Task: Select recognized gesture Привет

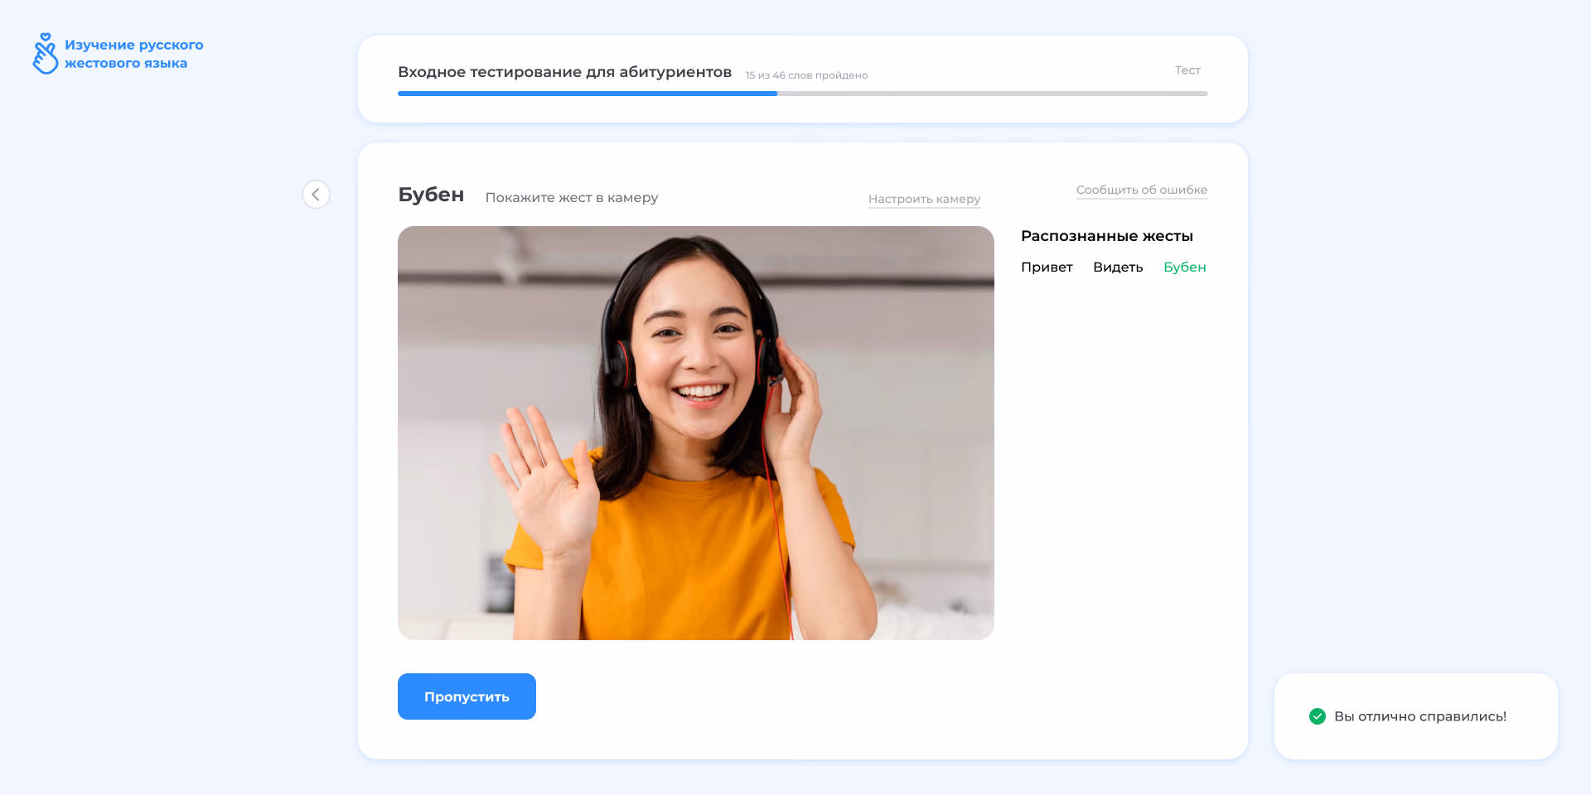Action: (x=1047, y=267)
